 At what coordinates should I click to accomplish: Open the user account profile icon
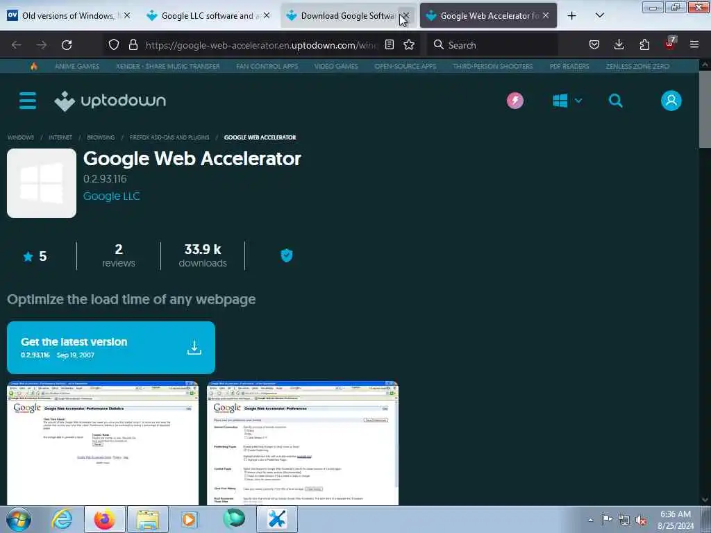click(x=671, y=101)
